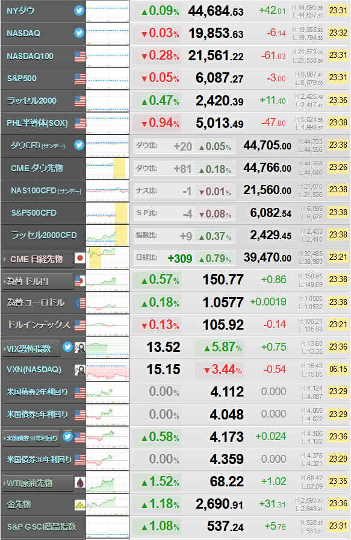Click the VIX value 13.52
This screenshot has width=351, height=540.
(163, 347)
